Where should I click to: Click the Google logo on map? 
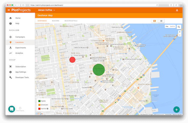39,114
